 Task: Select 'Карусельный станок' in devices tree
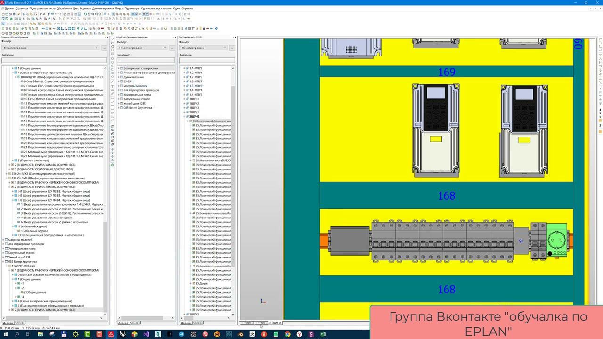(137, 99)
